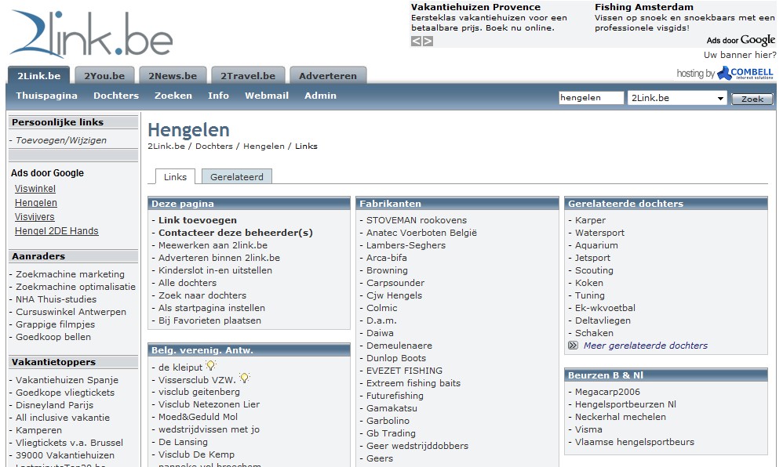
Task: Click Bij Favorieten plaatsen
Action: coord(209,320)
